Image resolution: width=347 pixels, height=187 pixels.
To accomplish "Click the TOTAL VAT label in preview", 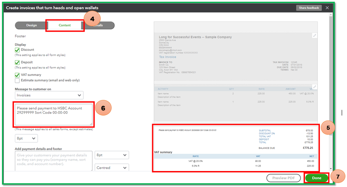I will point(265,136).
